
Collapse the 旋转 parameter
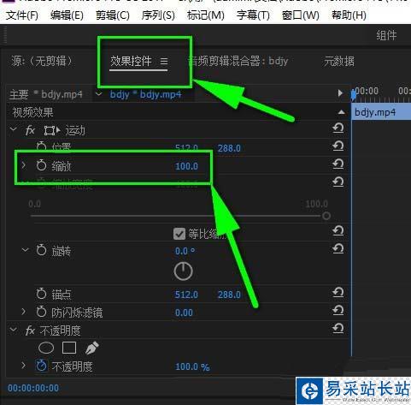pyautogui.click(x=25, y=250)
